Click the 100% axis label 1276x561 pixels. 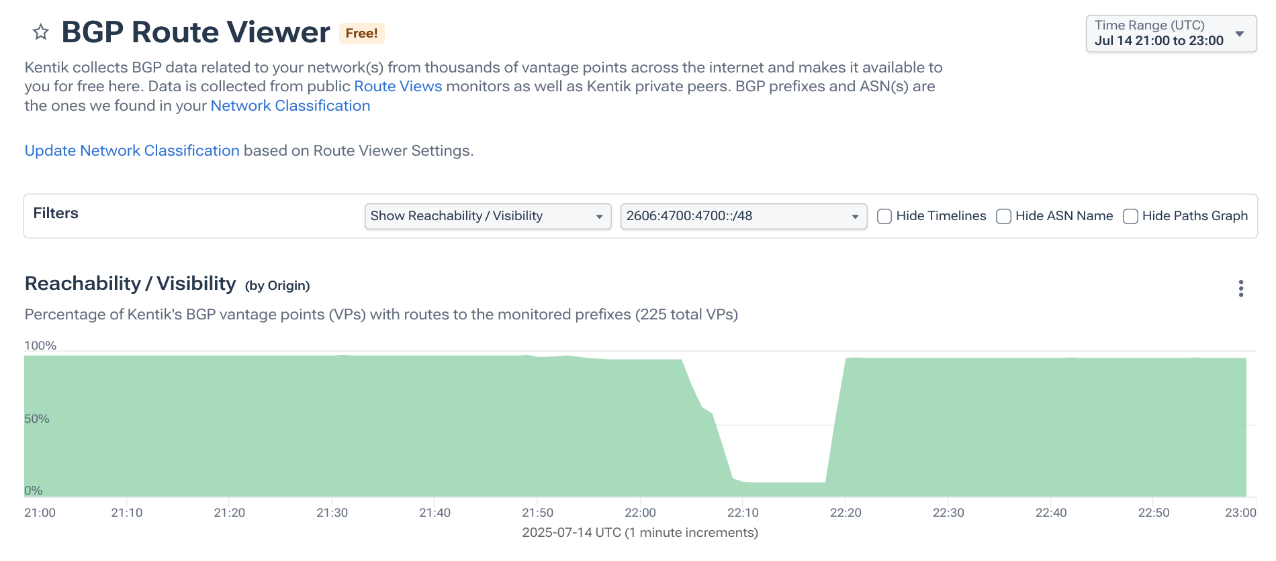coord(40,346)
